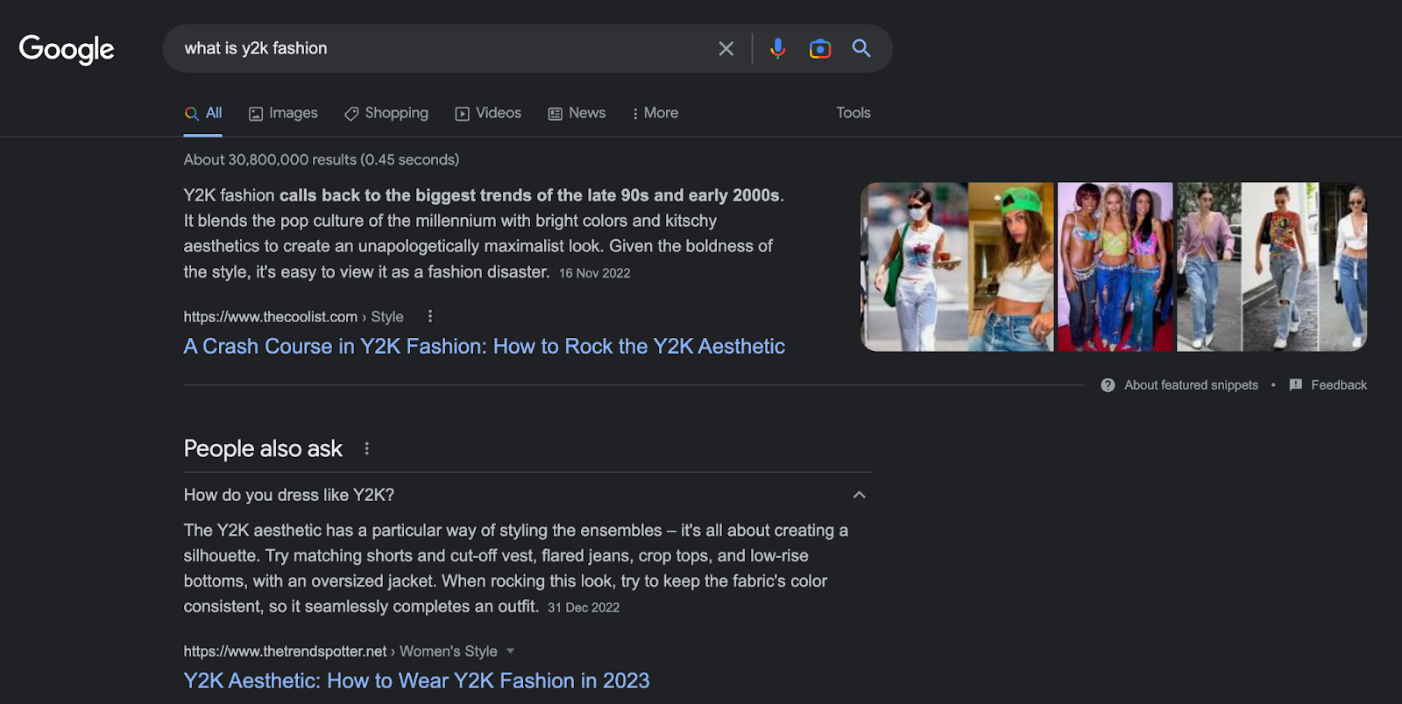Open the Tools filter options
Viewport: 1402px width, 704px height.
[853, 113]
